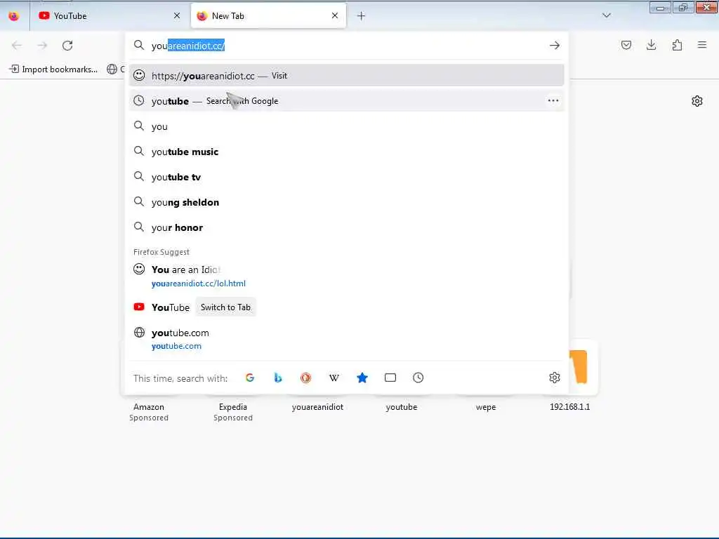
Task: Close the YouTube tab
Action: (x=177, y=16)
